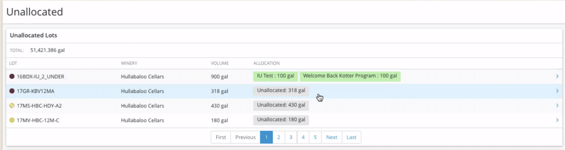Screen dimensions: 565x150
Task: Go to the Last page
Action: pos(351,137)
